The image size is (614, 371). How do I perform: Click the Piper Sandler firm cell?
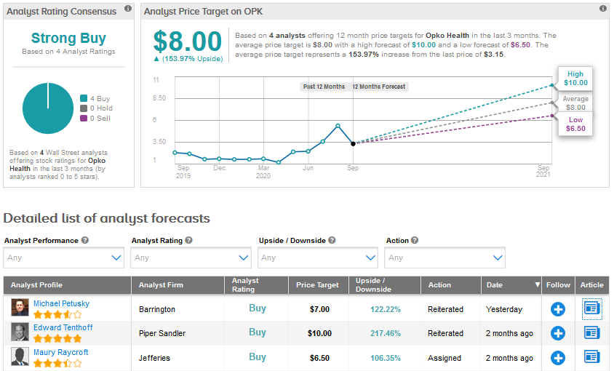click(162, 333)
